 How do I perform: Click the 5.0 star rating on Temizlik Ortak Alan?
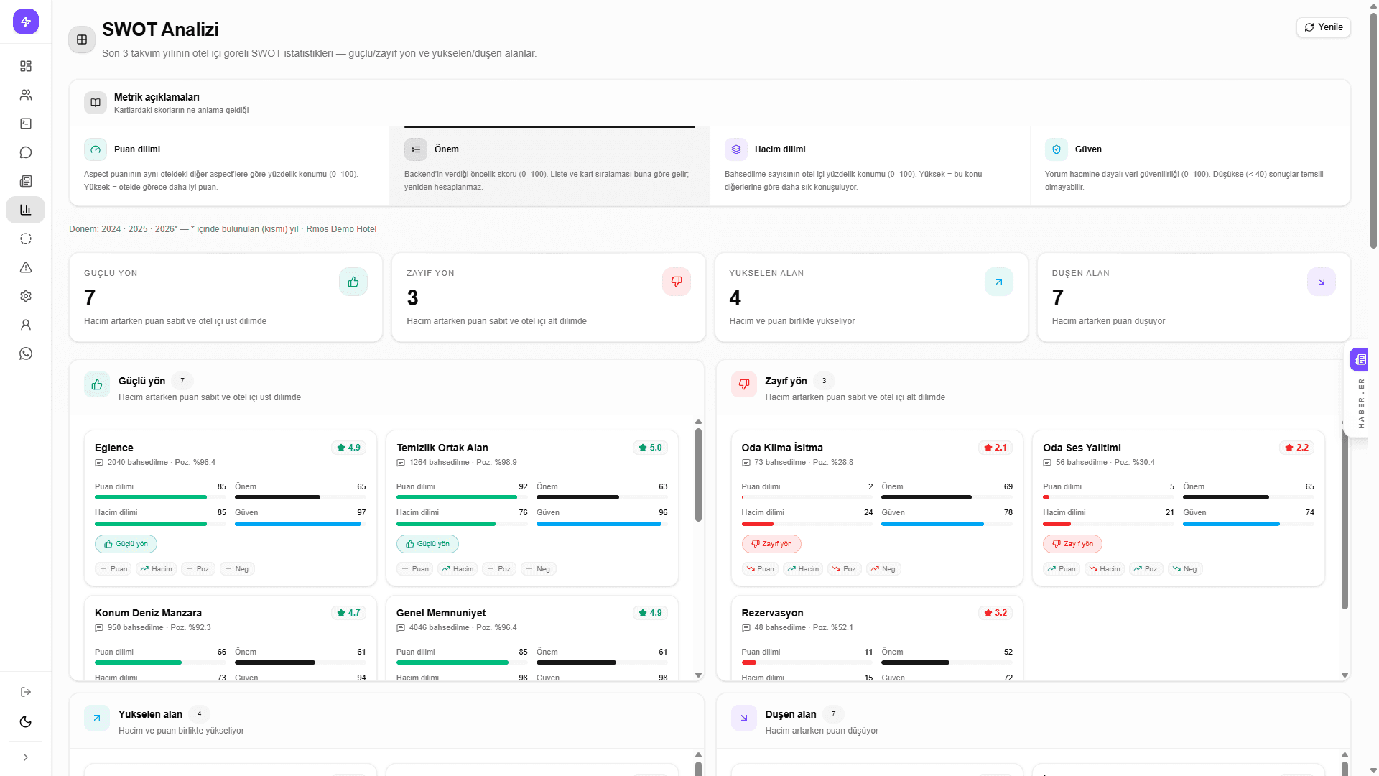(x=651, y=448)
